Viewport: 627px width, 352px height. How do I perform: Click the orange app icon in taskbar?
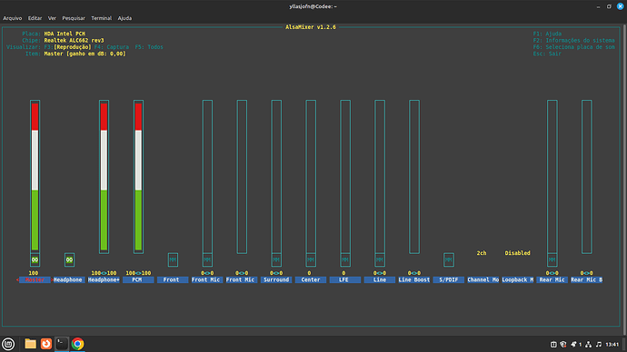click(x=46, y=344)
